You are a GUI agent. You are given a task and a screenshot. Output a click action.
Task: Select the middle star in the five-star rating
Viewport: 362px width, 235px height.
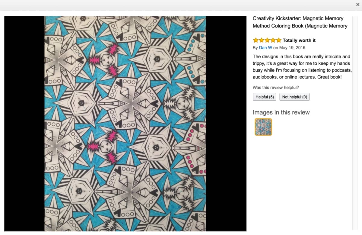(x=267, y=40)
